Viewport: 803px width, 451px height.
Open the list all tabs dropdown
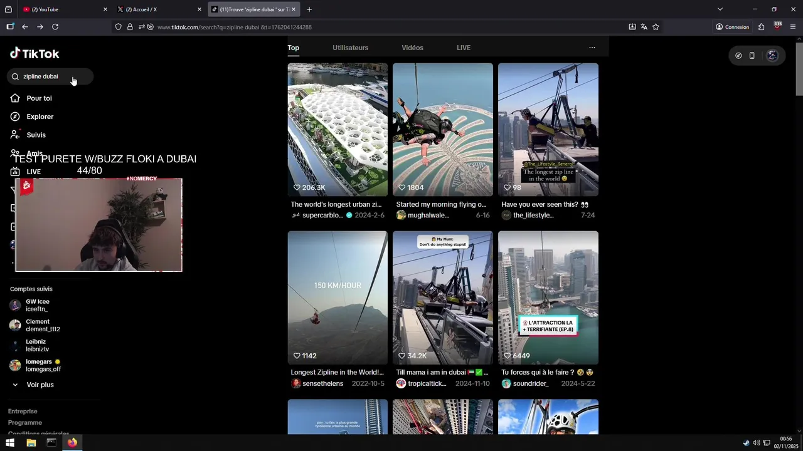tap(720, 9)
